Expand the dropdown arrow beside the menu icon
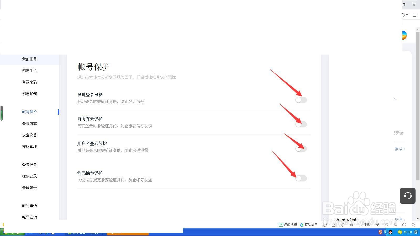 click(x=407, y=15)
